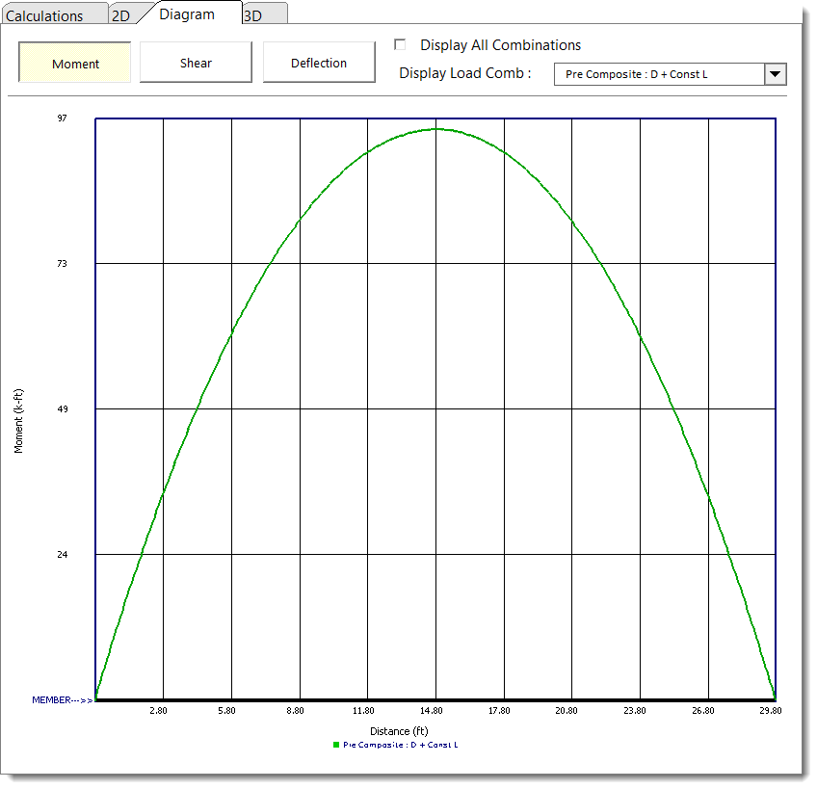This screenshot has width=817, height=789.
Task: Click the Display Load Comb label
Action: tap(464, 73)
